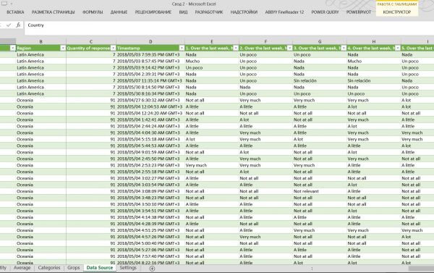The width and height of the screenshot is (434, 273).
Task: Open the POWER QUERY ribbon tab
Action: [325, 12]
